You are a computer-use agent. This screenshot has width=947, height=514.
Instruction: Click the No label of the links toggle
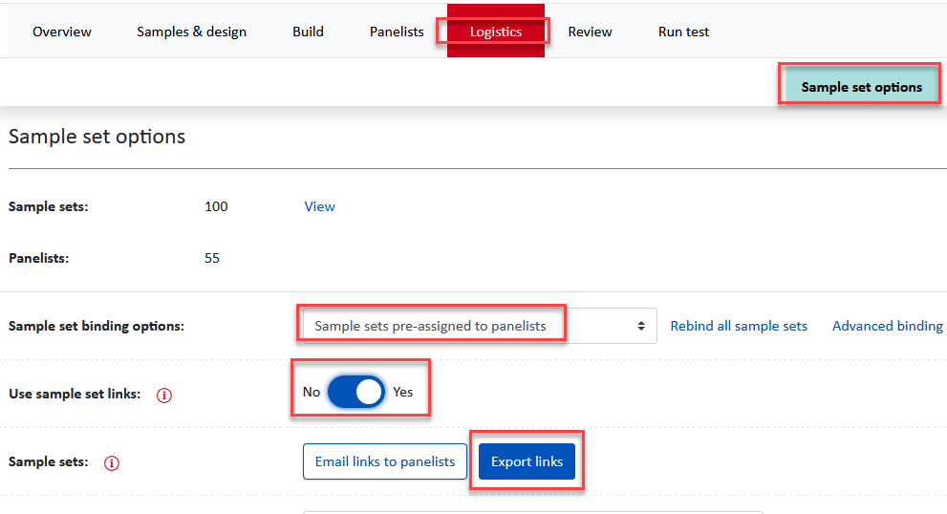[x=311, y=392]
